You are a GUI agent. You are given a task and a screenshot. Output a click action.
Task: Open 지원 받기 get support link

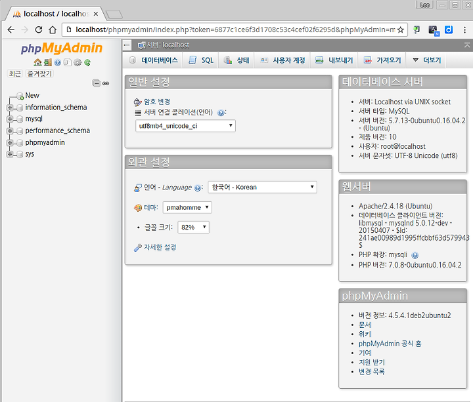pyautogui.click(x=372, y=362)
